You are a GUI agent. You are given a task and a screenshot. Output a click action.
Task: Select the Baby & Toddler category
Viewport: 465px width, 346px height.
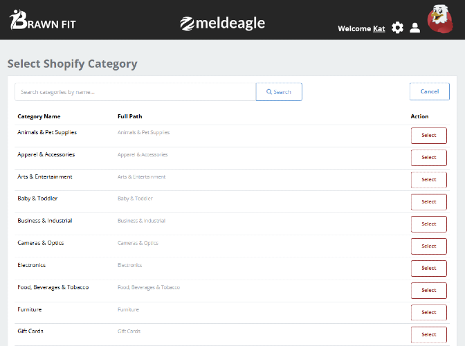click(429, 202)
